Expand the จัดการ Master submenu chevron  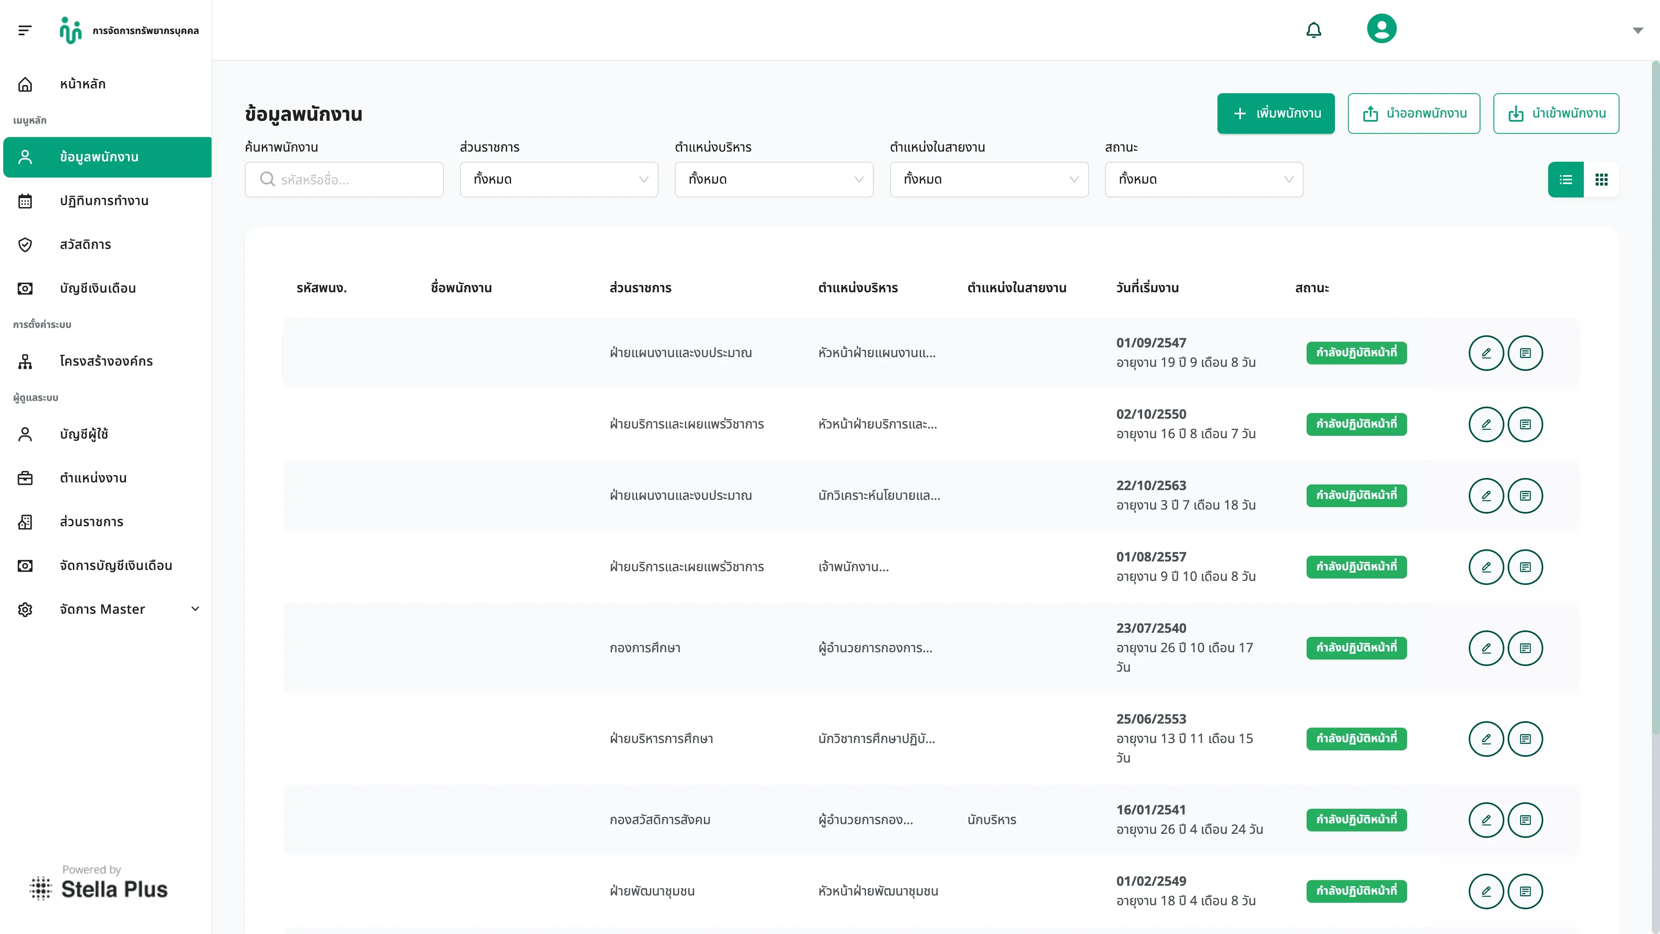coord(195,609)
